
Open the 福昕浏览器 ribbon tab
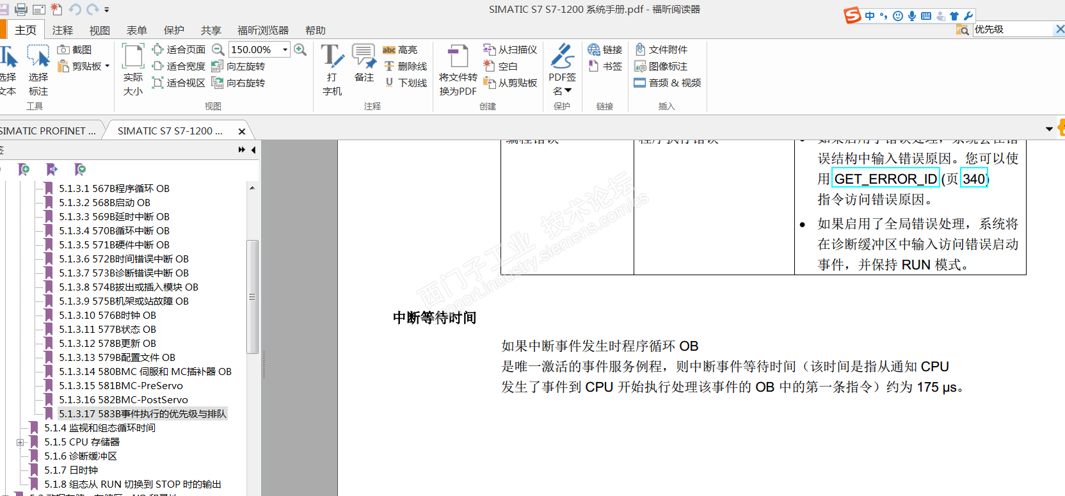point(263,30)
